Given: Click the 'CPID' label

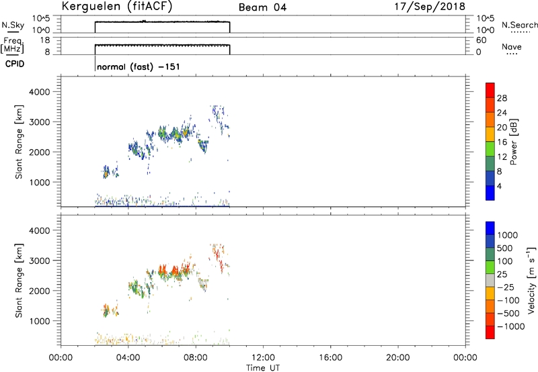Looking at the screenshot, I should (x=15, y=64).
